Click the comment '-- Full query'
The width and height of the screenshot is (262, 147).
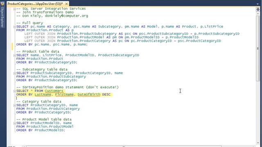pyautogui.click(x=29, y=23)
